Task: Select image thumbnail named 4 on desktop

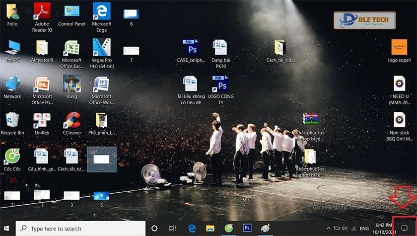Action: tap(101, 159)
